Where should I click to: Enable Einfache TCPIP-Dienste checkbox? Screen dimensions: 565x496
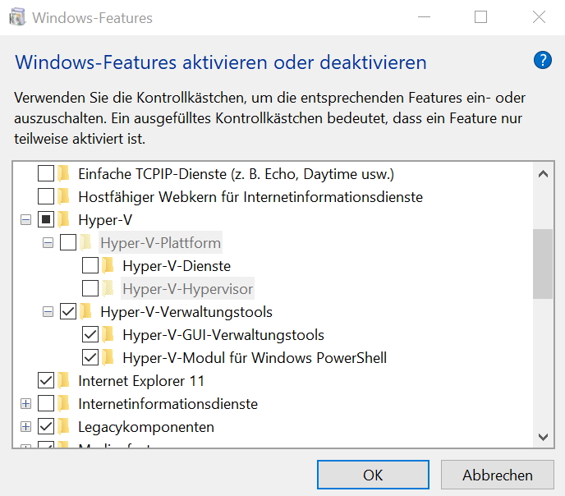pos(46,173)
